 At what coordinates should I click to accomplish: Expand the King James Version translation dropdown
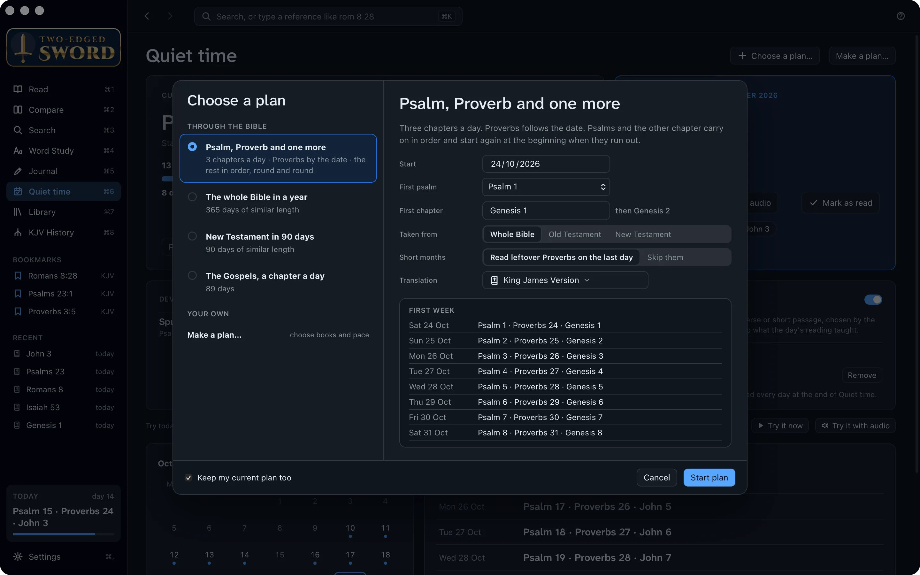point(565,280)
